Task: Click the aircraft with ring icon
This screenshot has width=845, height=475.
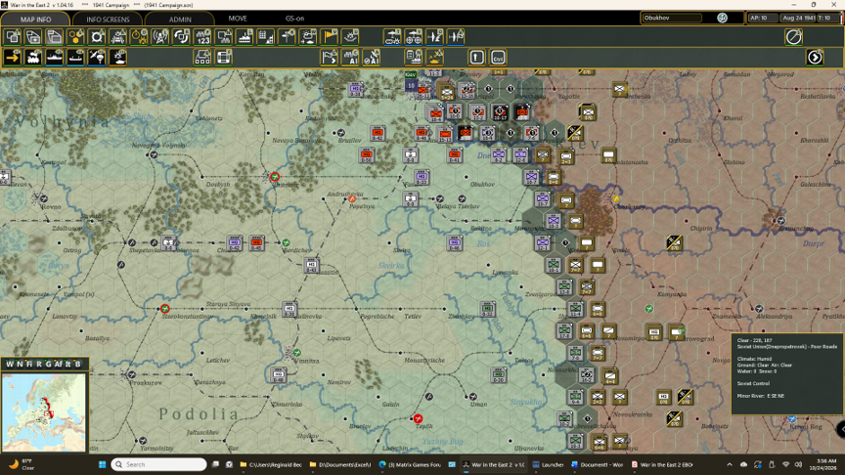Action: pyautogui.click(x=456, y=36)
